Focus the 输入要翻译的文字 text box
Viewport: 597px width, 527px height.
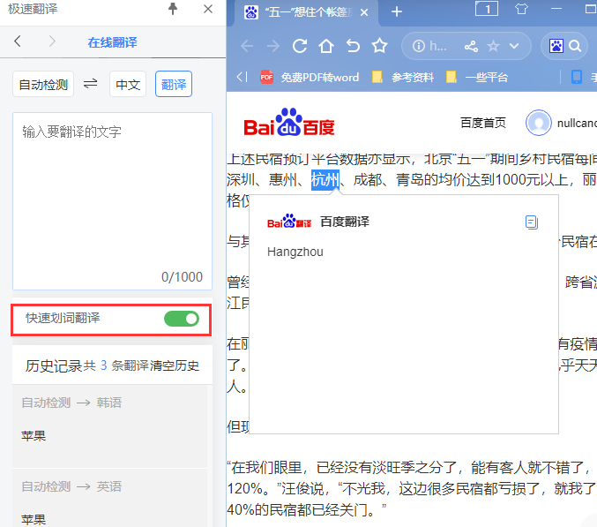coord(112,201)
